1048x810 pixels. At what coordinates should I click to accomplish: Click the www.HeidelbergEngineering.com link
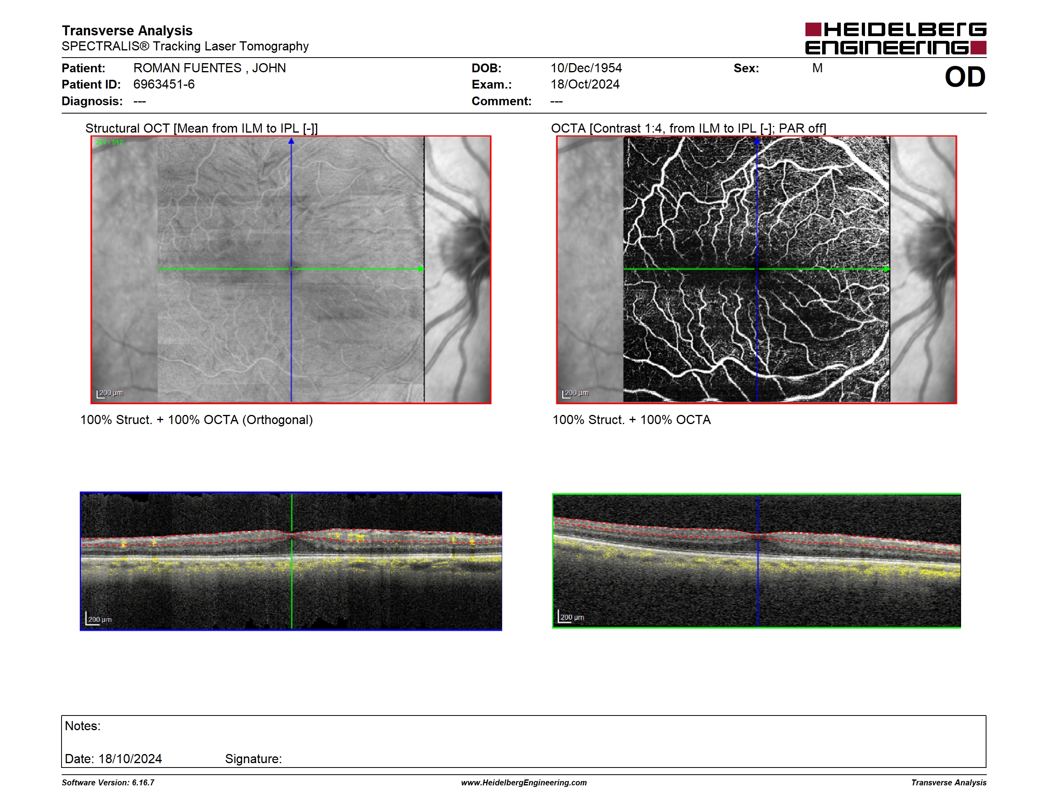pos(524,783)
